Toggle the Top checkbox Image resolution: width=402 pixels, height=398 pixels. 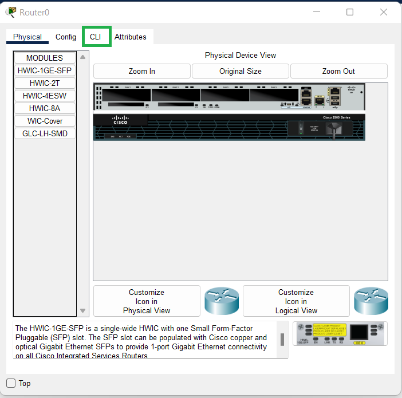11,383
